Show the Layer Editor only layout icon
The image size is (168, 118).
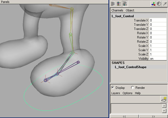[x=119, y=4]
